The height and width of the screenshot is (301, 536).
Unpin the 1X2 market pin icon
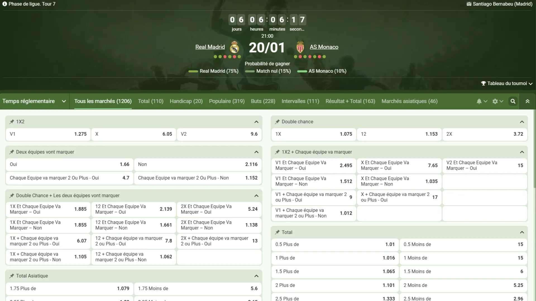tap(12, 122)
